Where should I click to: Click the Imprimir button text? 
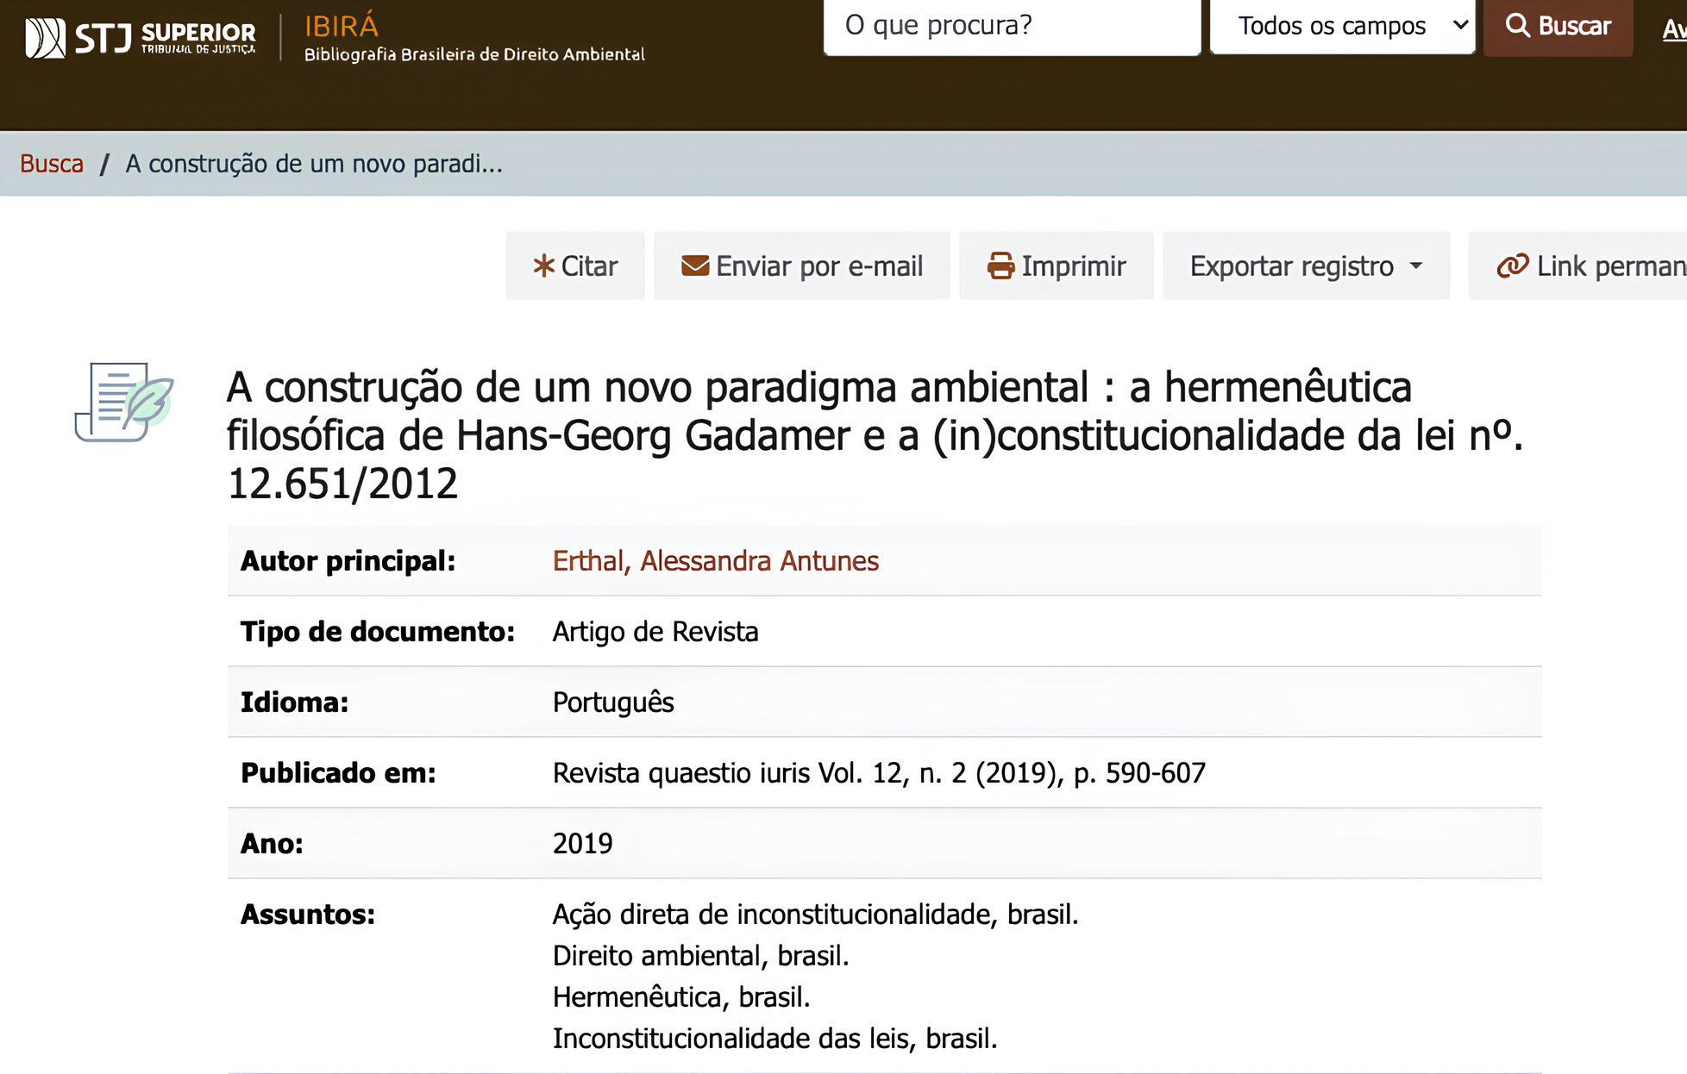point(1074,266)
